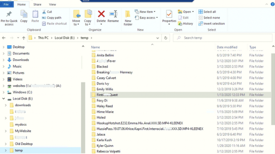Screen dimensions: 275x154
Task: Open the File tab
Action: click(6, 4)
